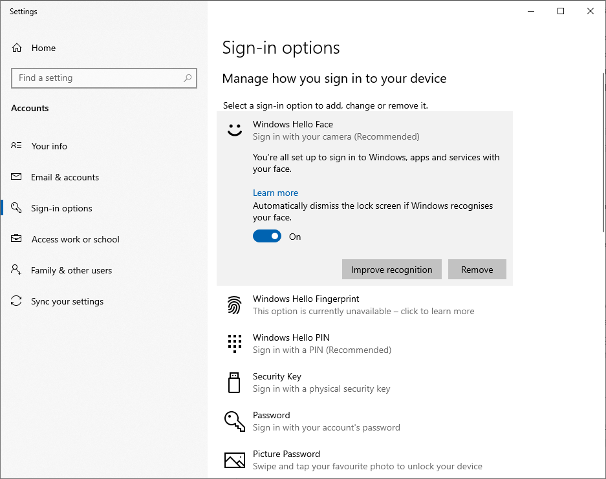This screenshot has height=479, width=606.
Task: Click the fingerprint icon
Action: point(234,305)
